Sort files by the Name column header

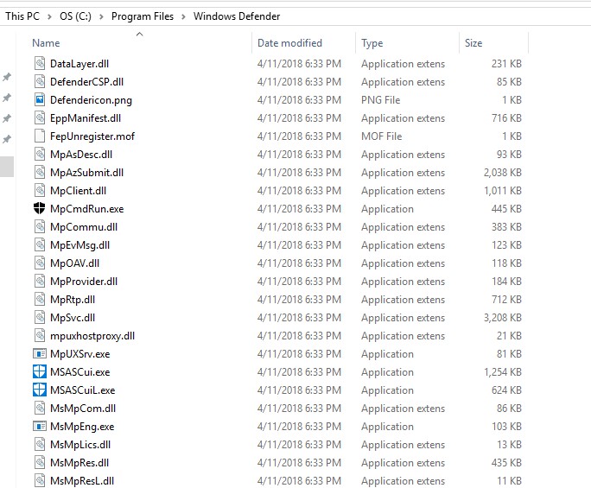tap(46, 43)
